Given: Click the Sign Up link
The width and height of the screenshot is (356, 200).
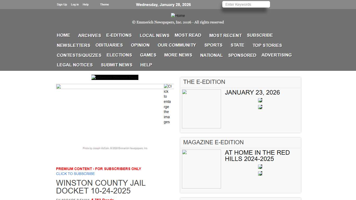Looking at the screenshot, I should coord(62,4).
